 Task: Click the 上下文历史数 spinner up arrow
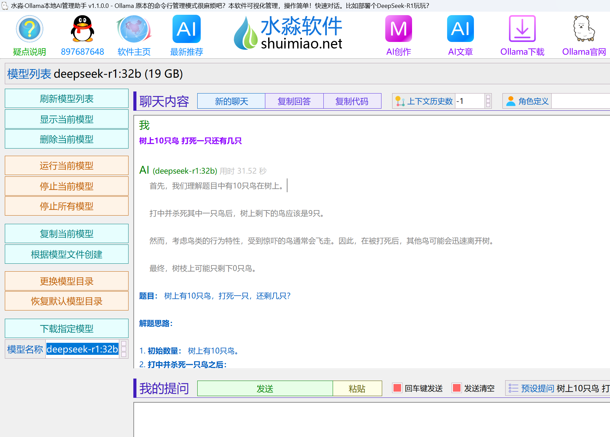[x=488, y=98]
